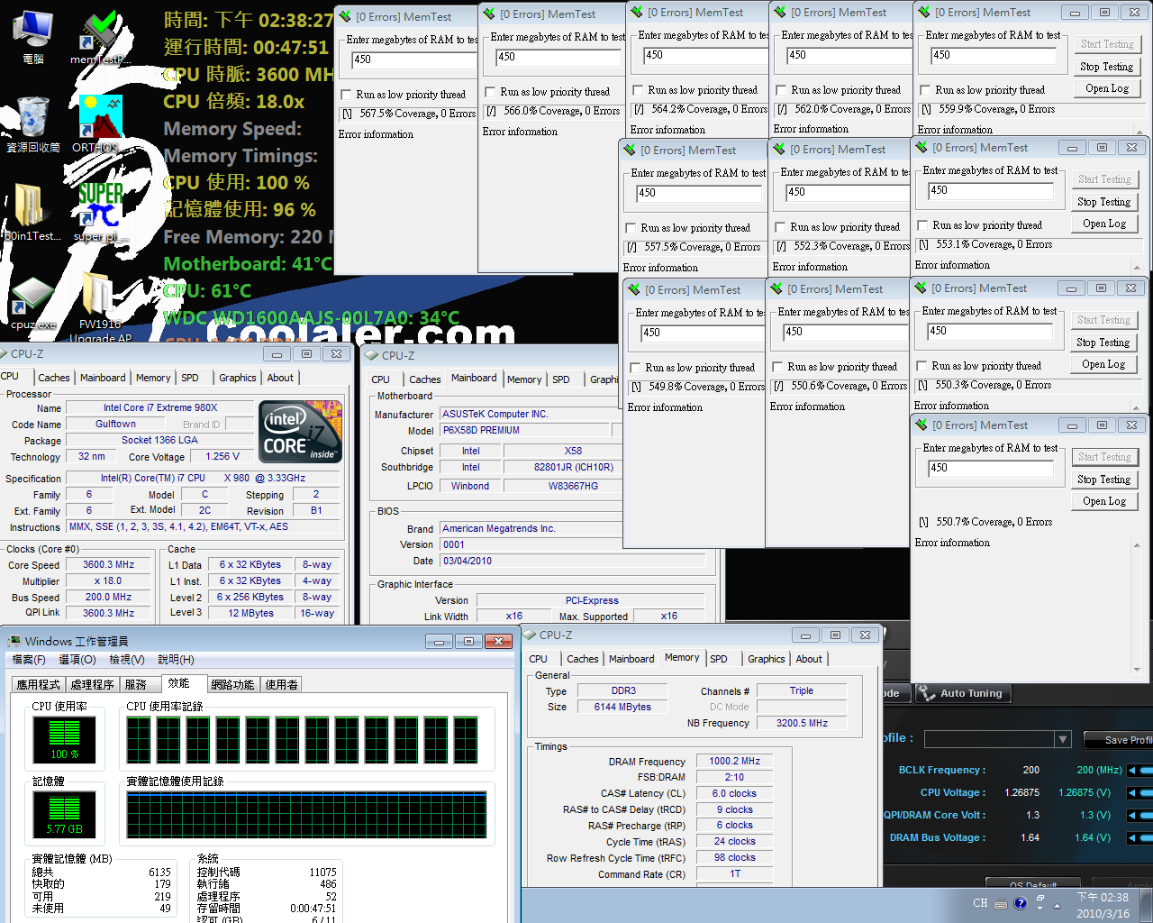The image size is (1153, 923).
Task: Click Open Log in 550.7% MemTest window
Action: tap(1104, 501)
